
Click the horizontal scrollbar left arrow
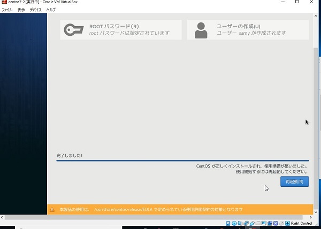2,217
